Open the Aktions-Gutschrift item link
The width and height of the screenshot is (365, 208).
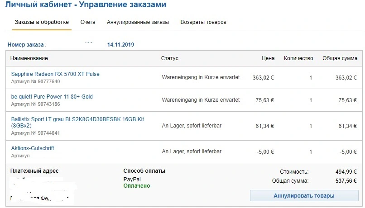(x=33, y=148)
